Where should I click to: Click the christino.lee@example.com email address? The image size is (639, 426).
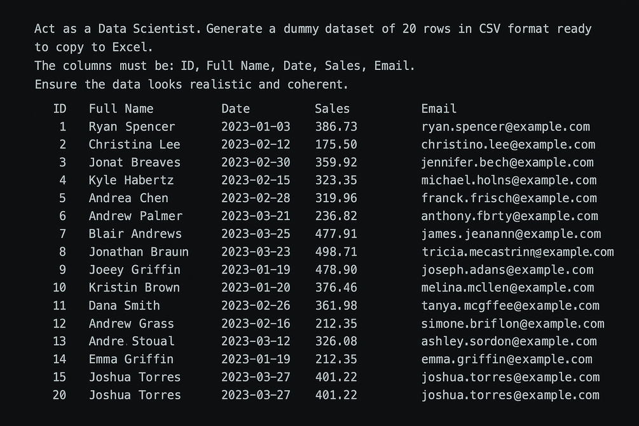(x=508, y=145)
